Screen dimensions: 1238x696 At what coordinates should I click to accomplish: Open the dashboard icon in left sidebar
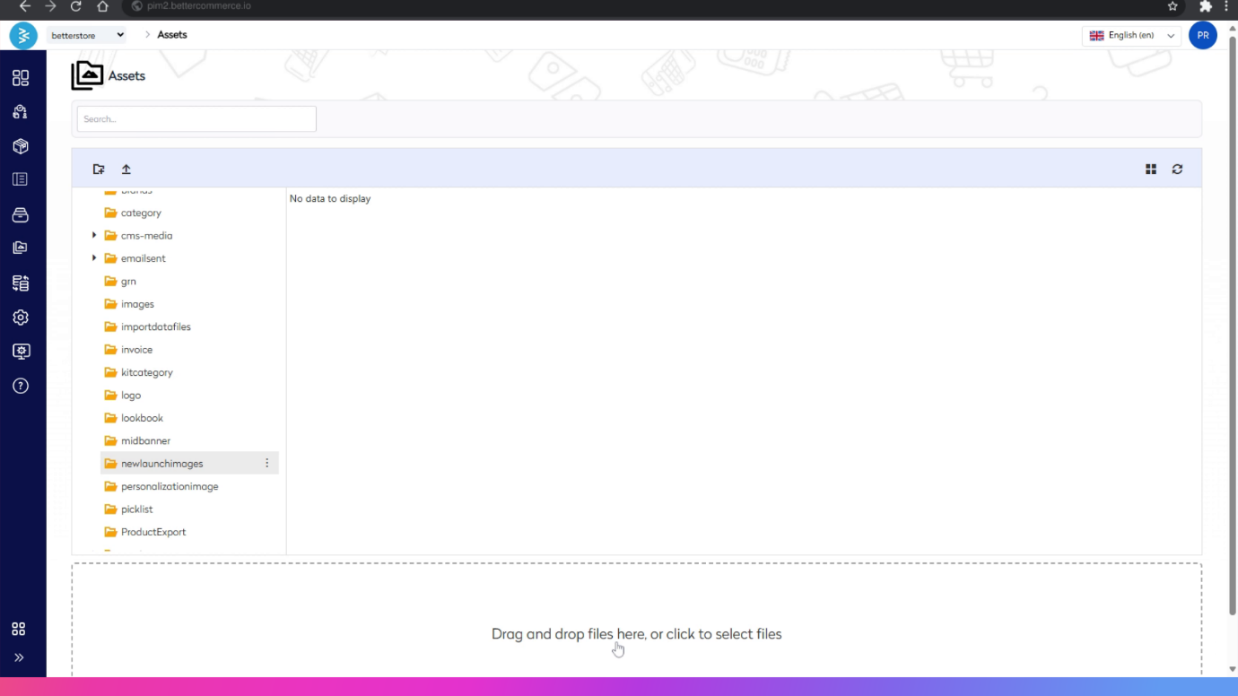pyautogui.click(x=21, y=78)
